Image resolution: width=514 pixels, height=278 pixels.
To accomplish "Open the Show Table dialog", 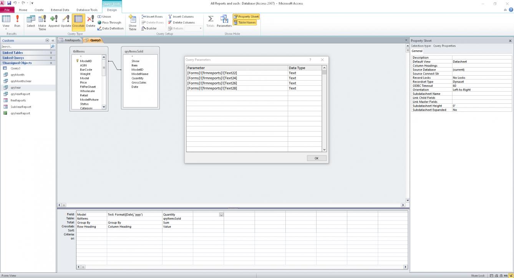I will click(133, 23).
